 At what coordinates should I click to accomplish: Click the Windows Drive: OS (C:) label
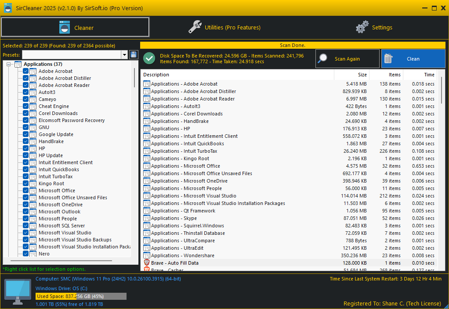tap(61, 288)
